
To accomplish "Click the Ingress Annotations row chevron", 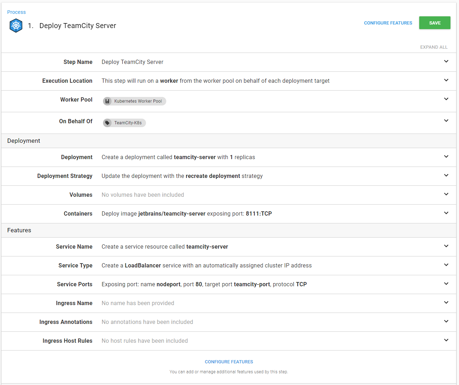I will (x=446, y=321).
